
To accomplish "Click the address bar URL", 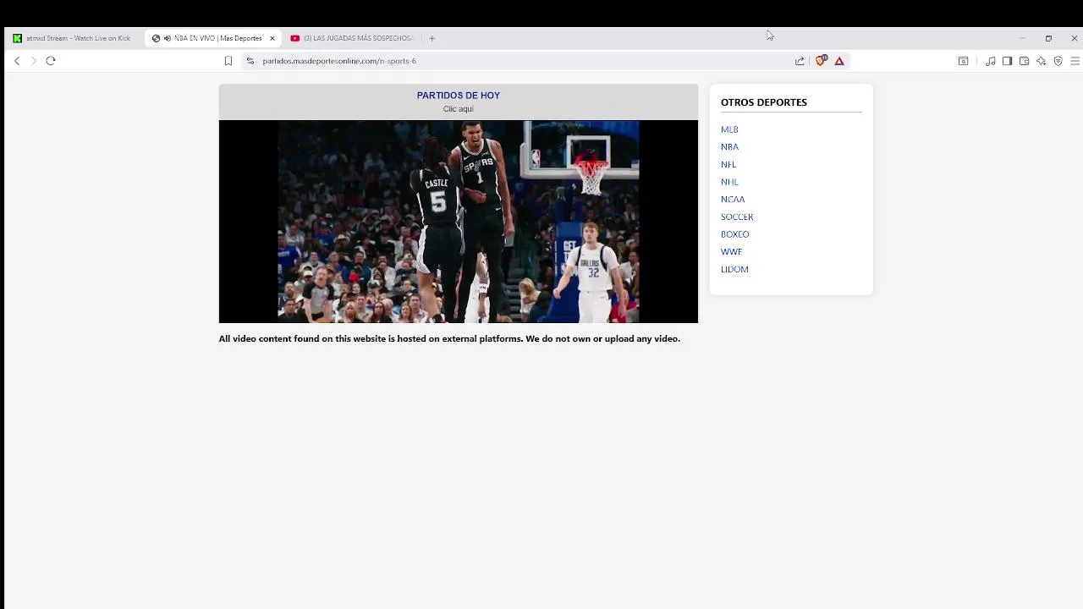I will pos(339,61).
